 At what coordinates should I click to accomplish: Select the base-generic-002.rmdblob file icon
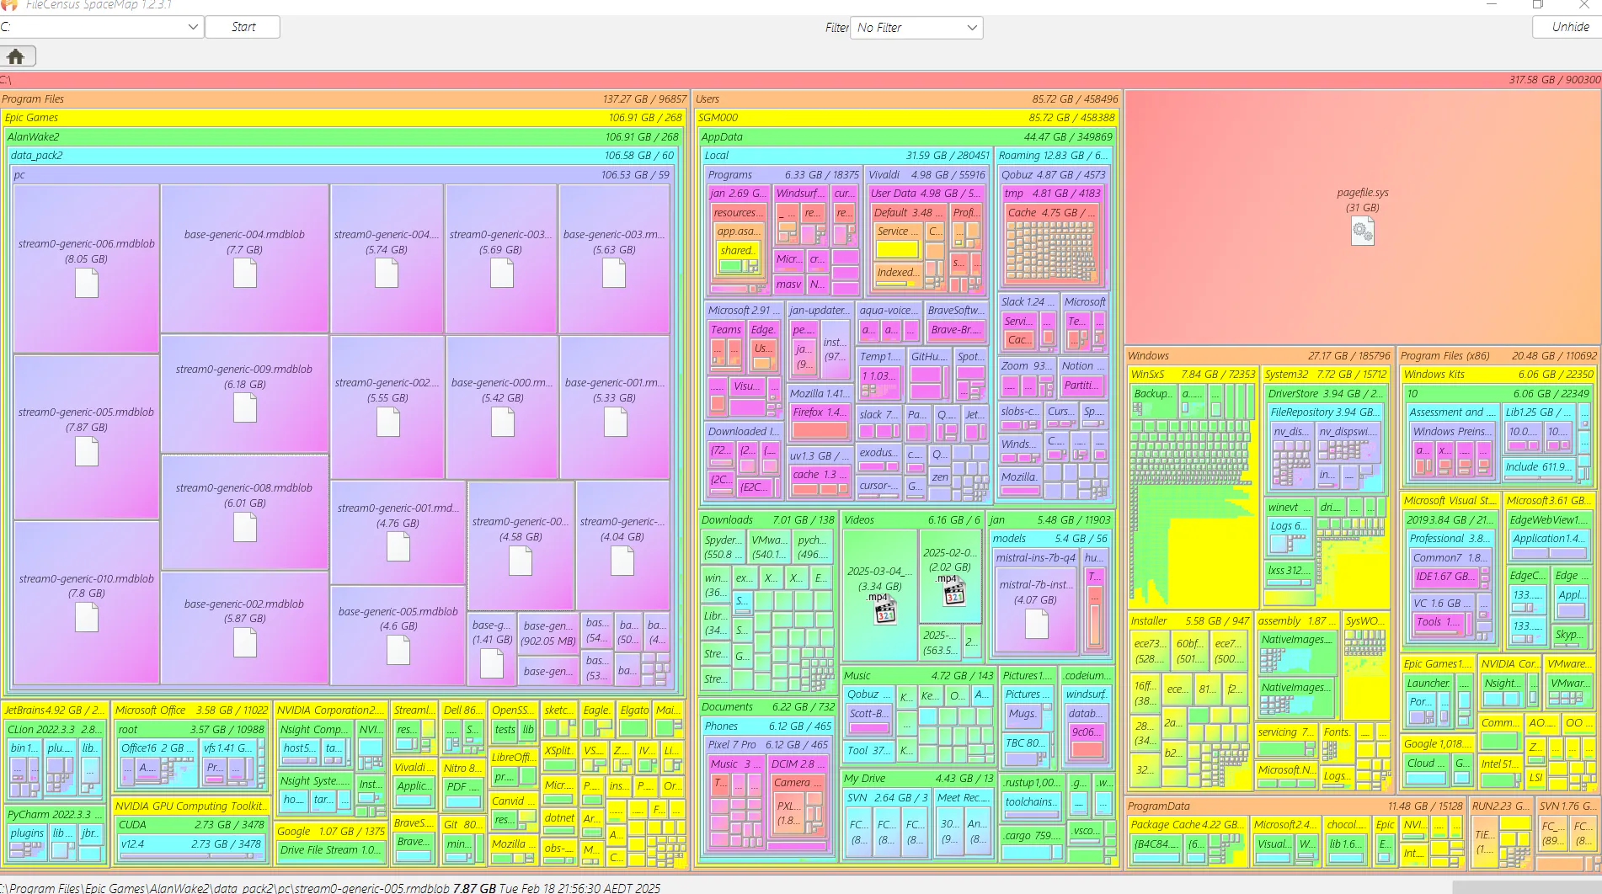coord(245,642)
